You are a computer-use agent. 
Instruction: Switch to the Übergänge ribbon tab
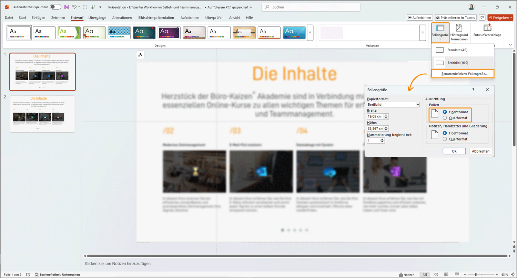[97, 18]
